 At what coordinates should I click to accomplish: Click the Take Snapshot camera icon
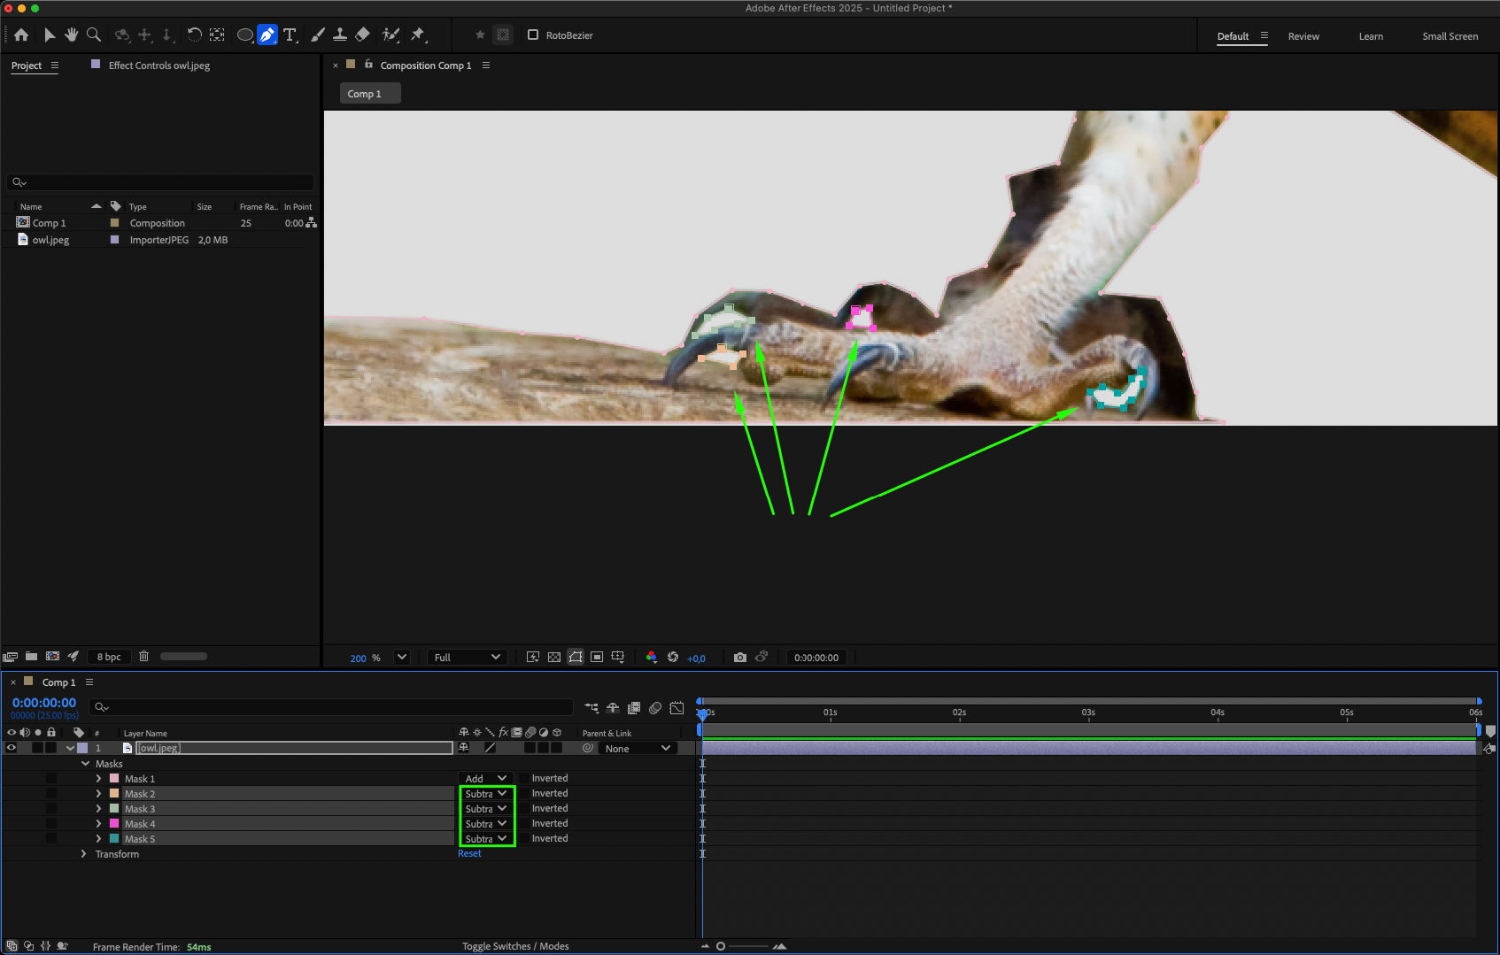[740, 658]
